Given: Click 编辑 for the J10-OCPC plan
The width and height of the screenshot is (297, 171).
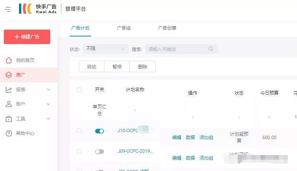Looking at the screenshot, I should pyautogui.click(x=177, y=137).
